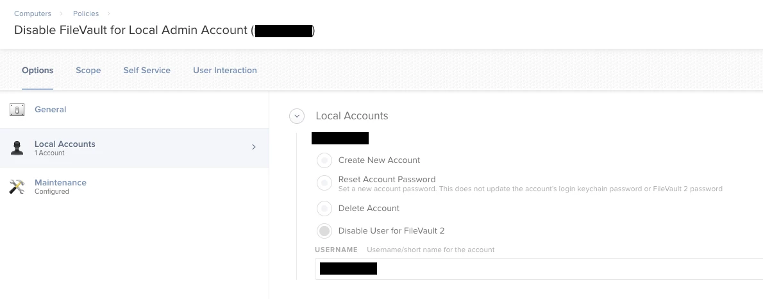
Task: Go to Policies breadcrumb link
Action: click(x=86, y=13)
